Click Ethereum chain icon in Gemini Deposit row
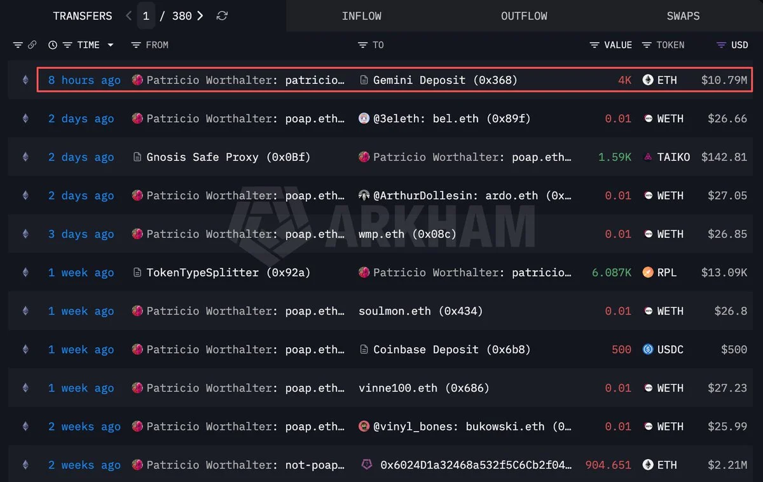The height and width of the screenshot is (482, 763). point(25,80)
